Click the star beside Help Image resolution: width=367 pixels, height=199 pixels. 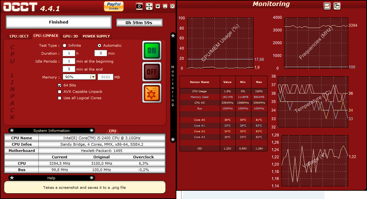(12, 178)
